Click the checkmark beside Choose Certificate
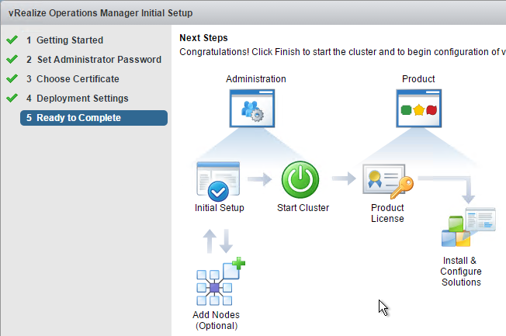The image size is (506, 336). tap(12, 78)
